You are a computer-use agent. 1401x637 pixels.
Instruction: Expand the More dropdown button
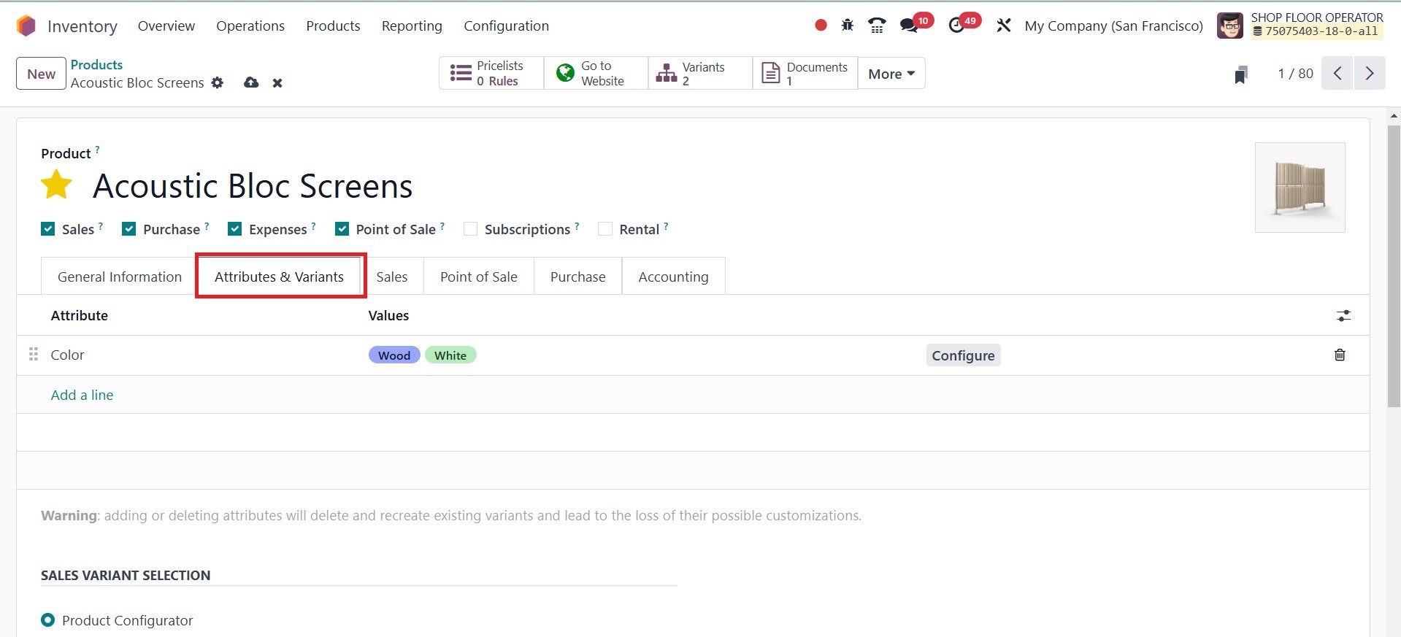tap(891, 74)
